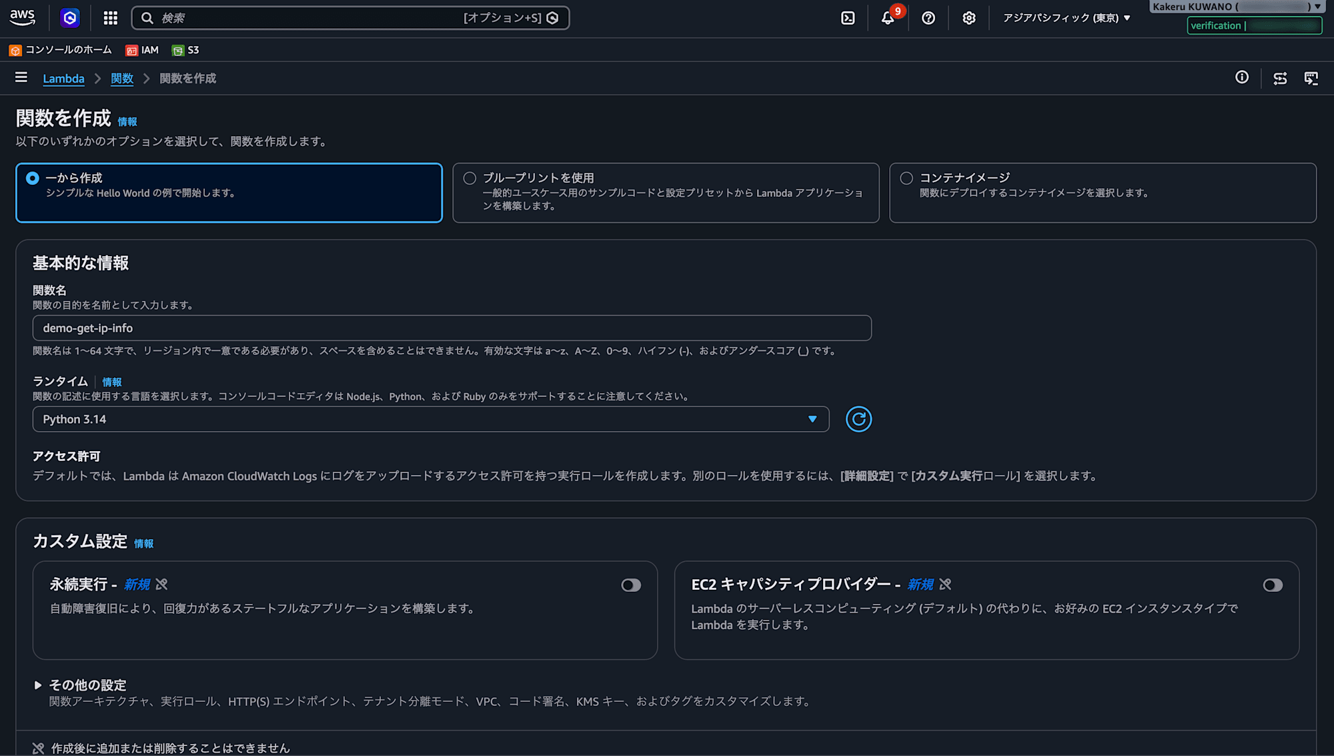Click the AWS logo home icon

[23, 17]
